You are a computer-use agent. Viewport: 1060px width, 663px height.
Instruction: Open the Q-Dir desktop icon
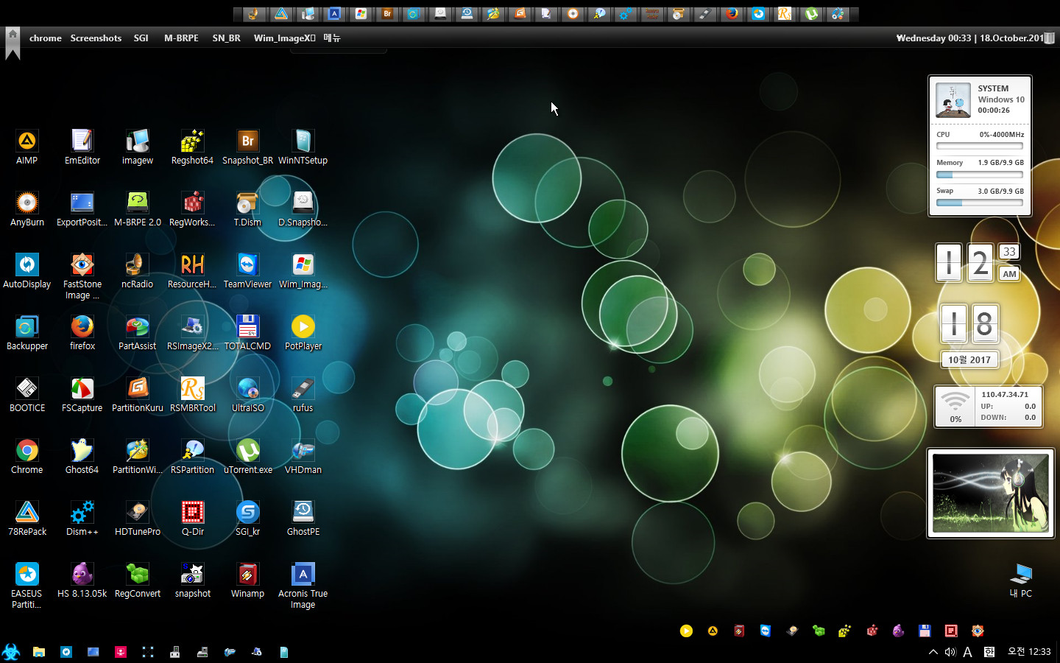tap(193, 519)
